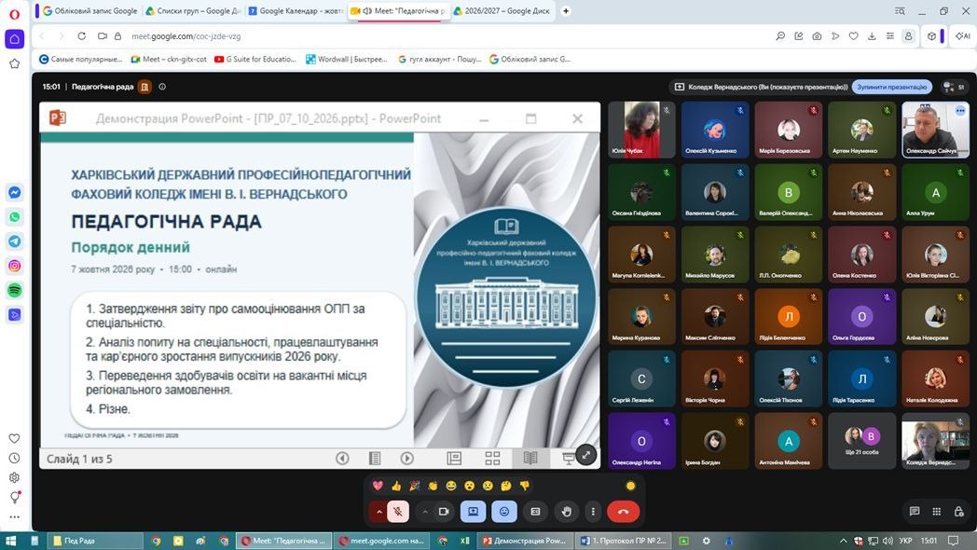
Task: Toggle camera on or off
Action: [x=444, y=512]
